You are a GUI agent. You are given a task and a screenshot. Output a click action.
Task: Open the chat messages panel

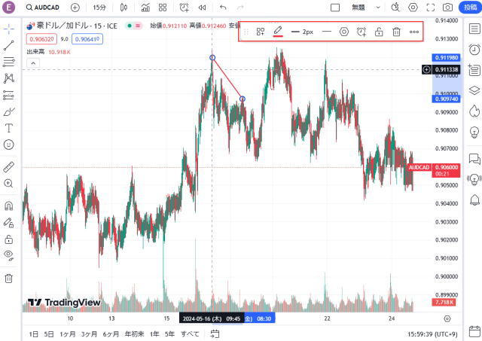(x=474, y=159)
